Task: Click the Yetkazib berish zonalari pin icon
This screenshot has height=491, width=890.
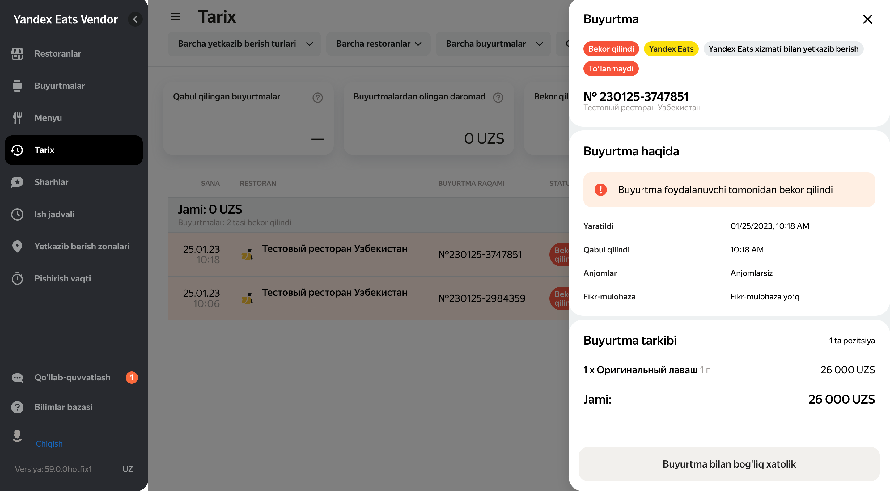Action: (x=17, y=246)
